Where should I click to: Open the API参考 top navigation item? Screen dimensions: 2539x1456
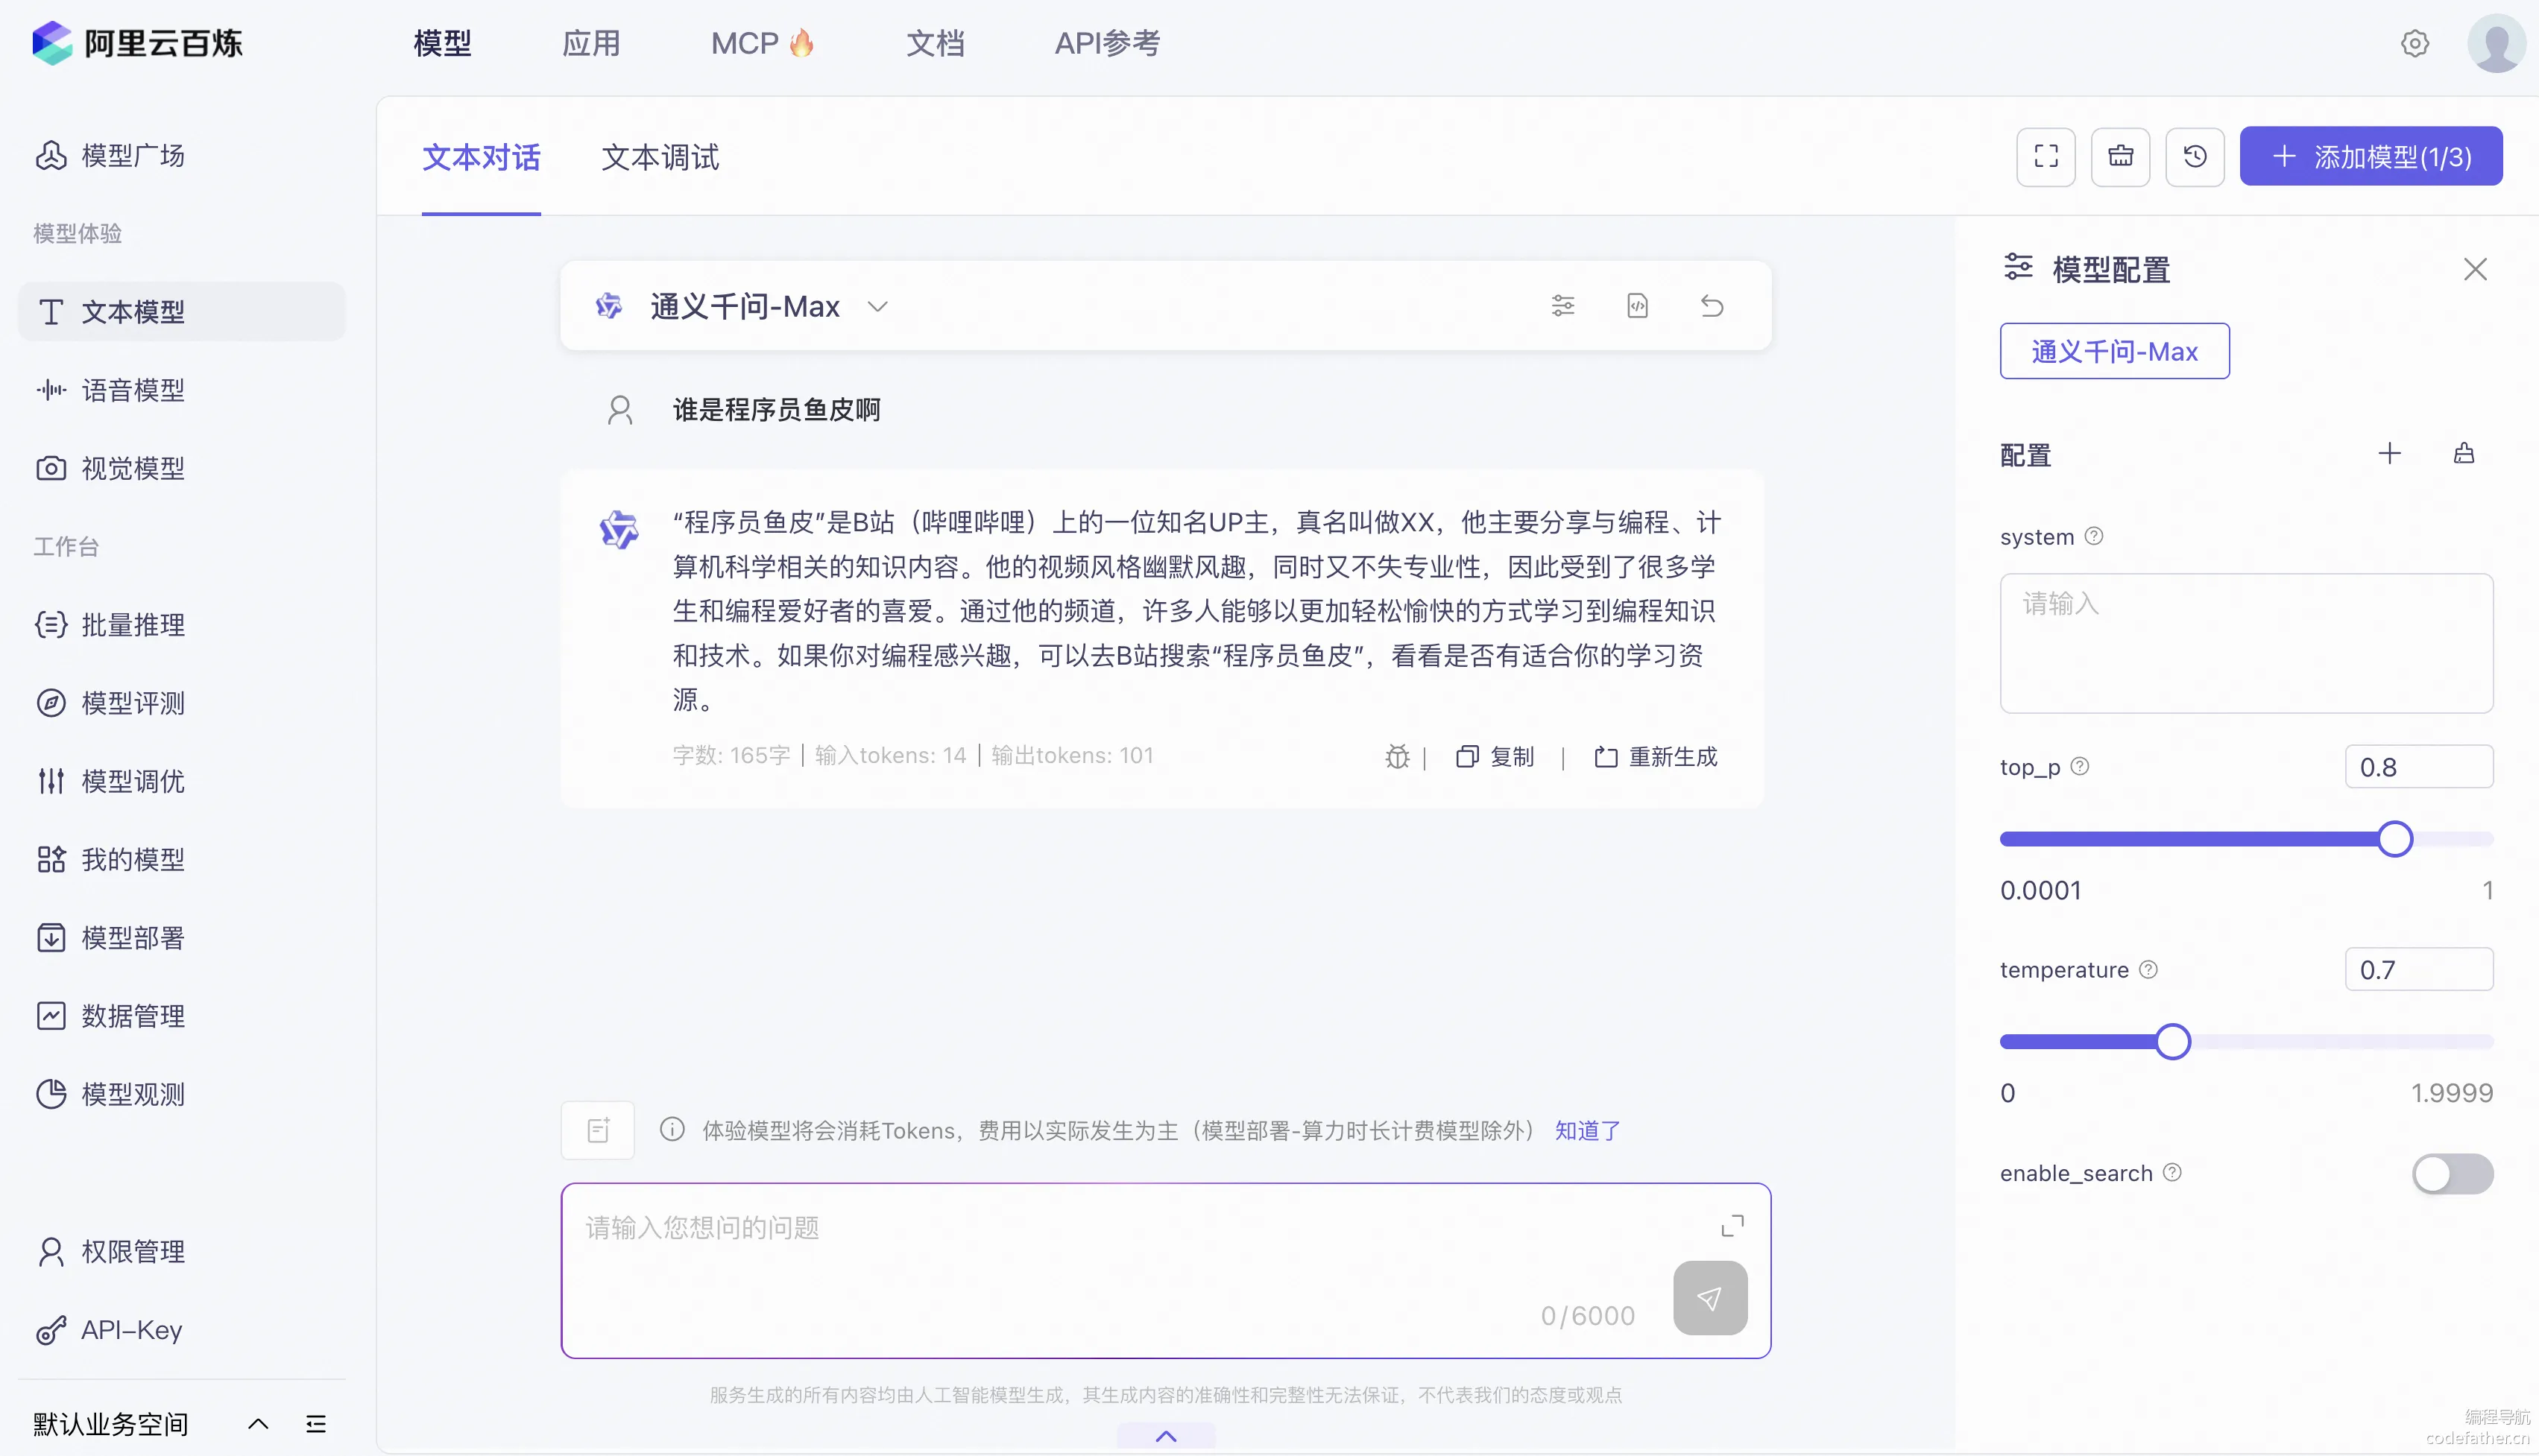coord(1108,43)
